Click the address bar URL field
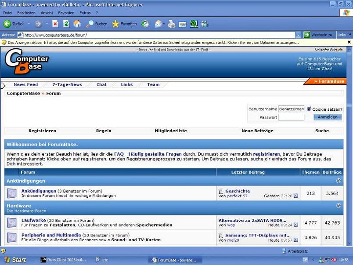Screen dimensions: 353x265 tap(156, 35)
